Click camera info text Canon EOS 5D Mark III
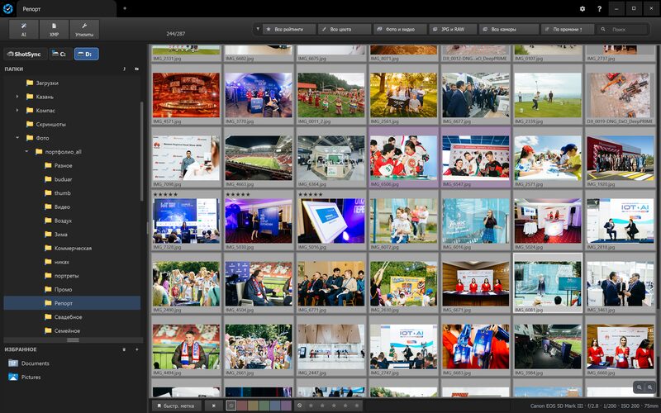The height and width of the screenshot is (413, 661). coord(556,406)
